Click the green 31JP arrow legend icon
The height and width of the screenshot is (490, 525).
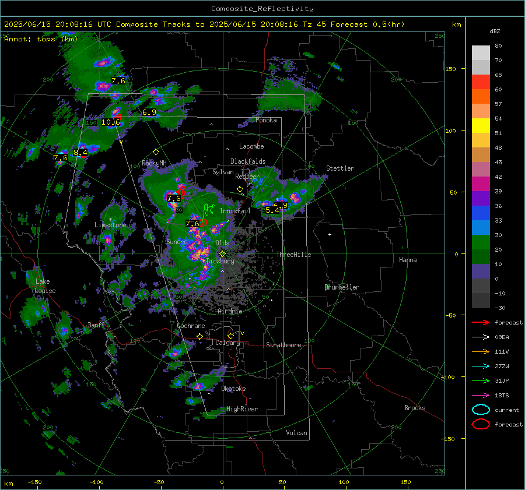[481, 380]
